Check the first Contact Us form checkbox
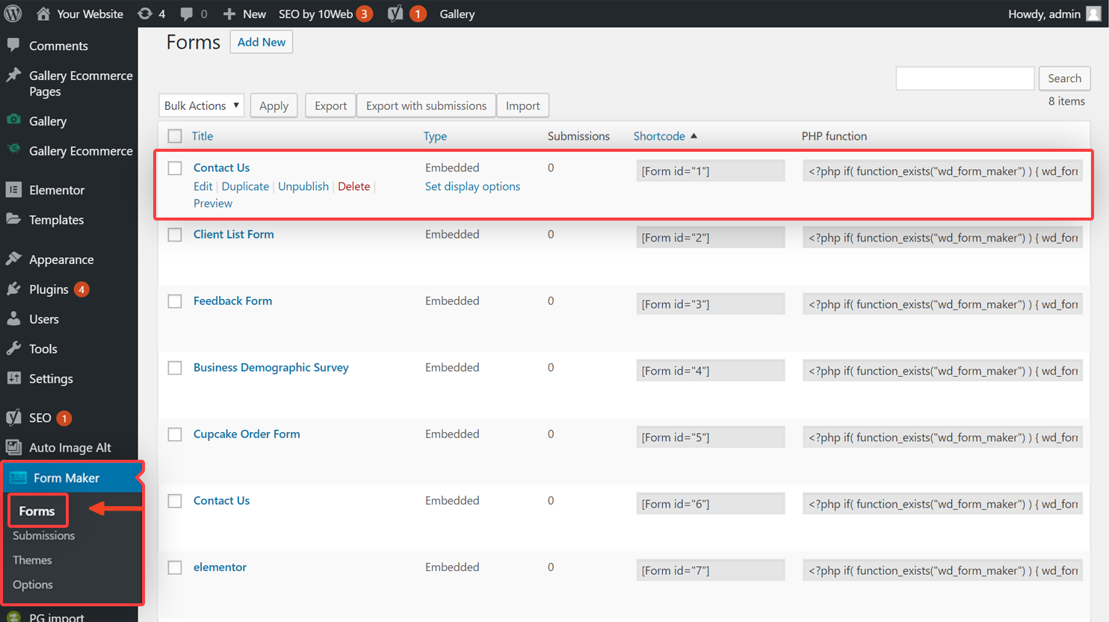The height and width of the screenshot is (622, 1109). pos(175,168)
